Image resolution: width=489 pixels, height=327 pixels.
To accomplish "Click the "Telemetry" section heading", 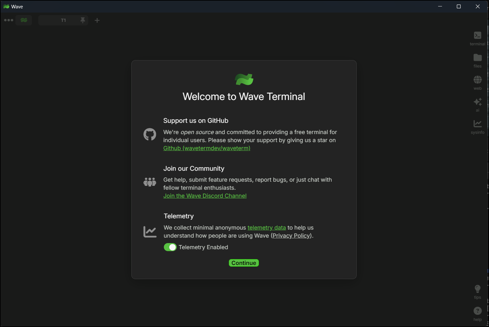I will pos(179,216).
